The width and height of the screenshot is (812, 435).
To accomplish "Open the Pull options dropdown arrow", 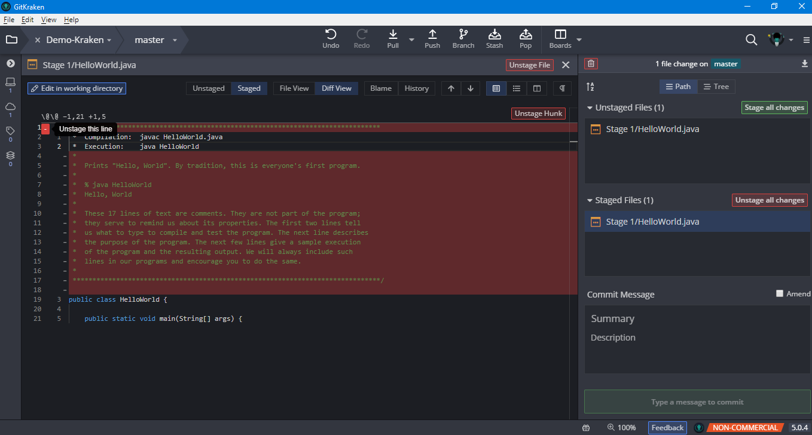I will (x=411, y=40).
